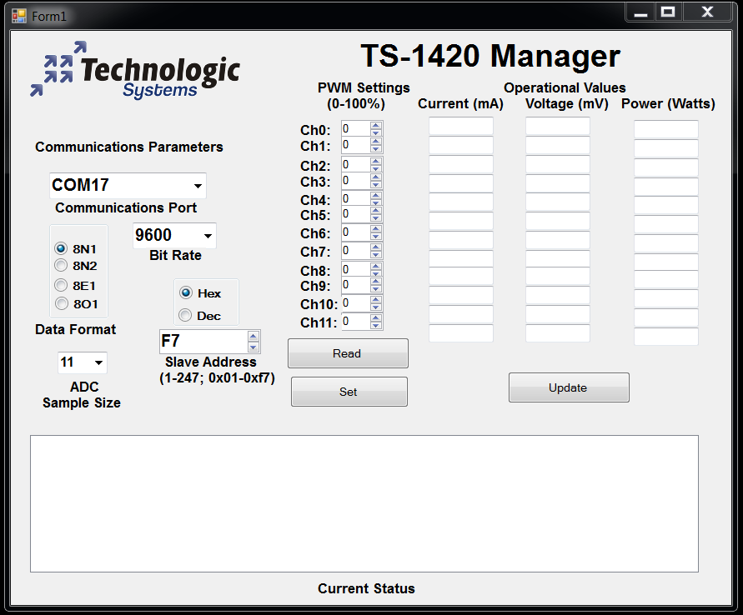Decrease the Ch6 PWM percentage
The width and height of the screenshot is (743, 615).
pyautogui.click(x=376, y=236)
